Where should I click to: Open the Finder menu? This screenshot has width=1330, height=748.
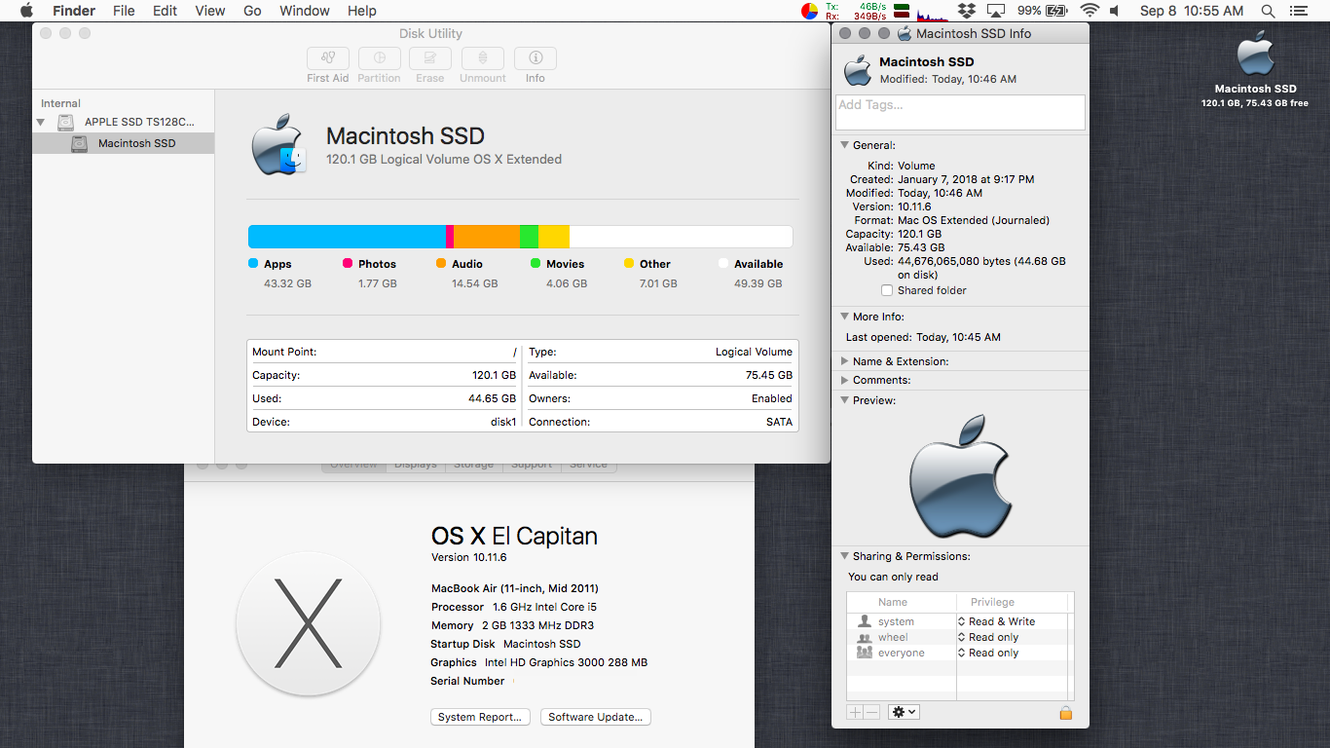pos(74,11)
